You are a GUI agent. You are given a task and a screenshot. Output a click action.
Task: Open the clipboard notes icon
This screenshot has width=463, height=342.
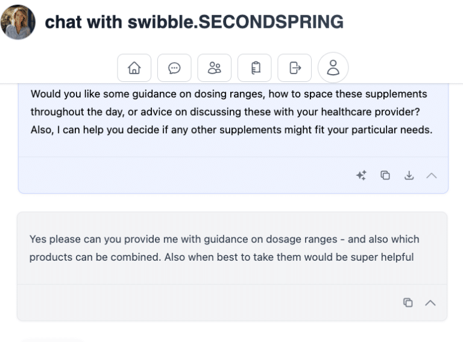pos(254,68)
